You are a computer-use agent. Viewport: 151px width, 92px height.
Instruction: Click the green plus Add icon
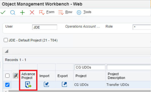[x=22, y=12]
